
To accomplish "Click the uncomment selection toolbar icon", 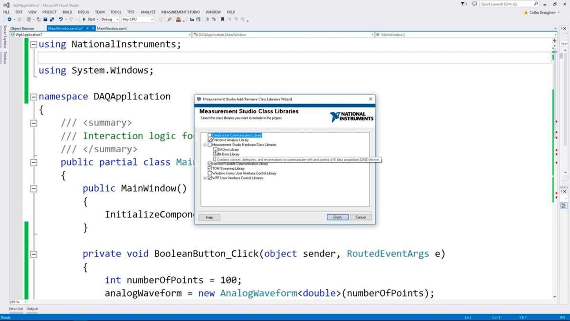I will click(214, 19).
